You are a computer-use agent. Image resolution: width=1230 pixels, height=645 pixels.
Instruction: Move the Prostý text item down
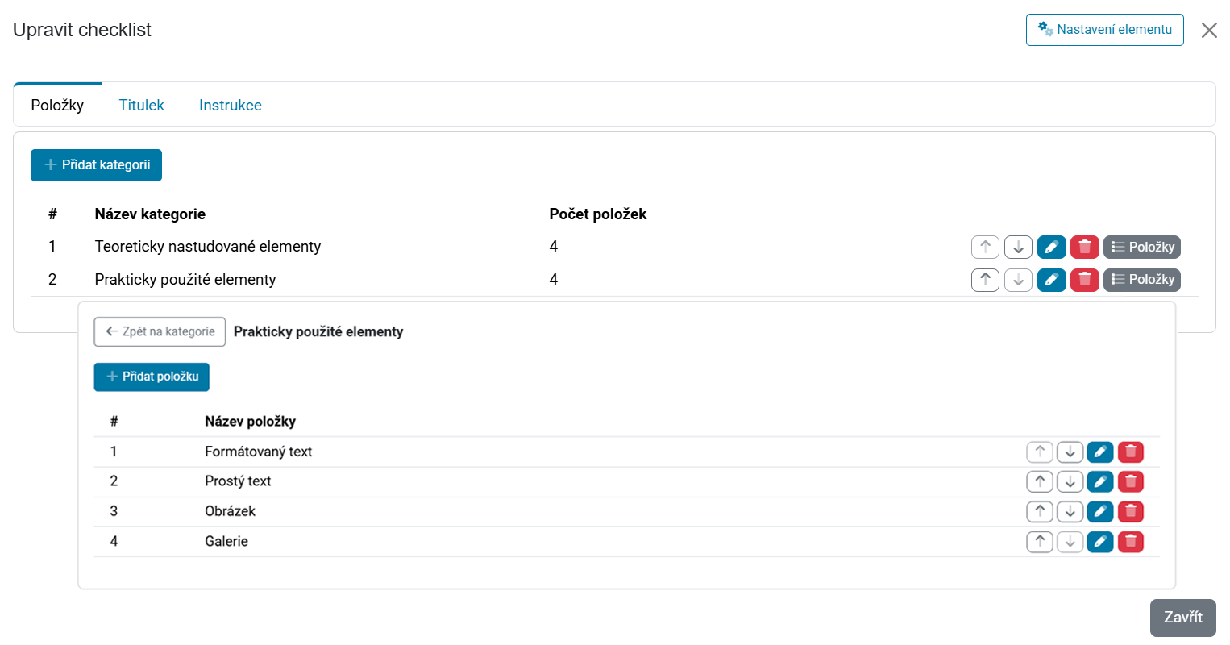pyautogui.click(x=1070, y=482)
